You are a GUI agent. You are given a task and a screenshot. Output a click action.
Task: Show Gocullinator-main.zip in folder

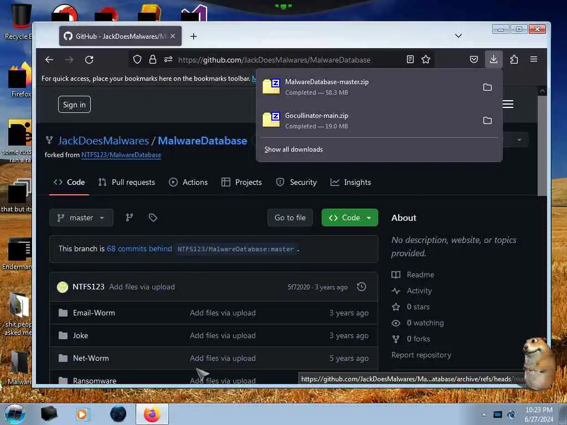pos(487,120)
